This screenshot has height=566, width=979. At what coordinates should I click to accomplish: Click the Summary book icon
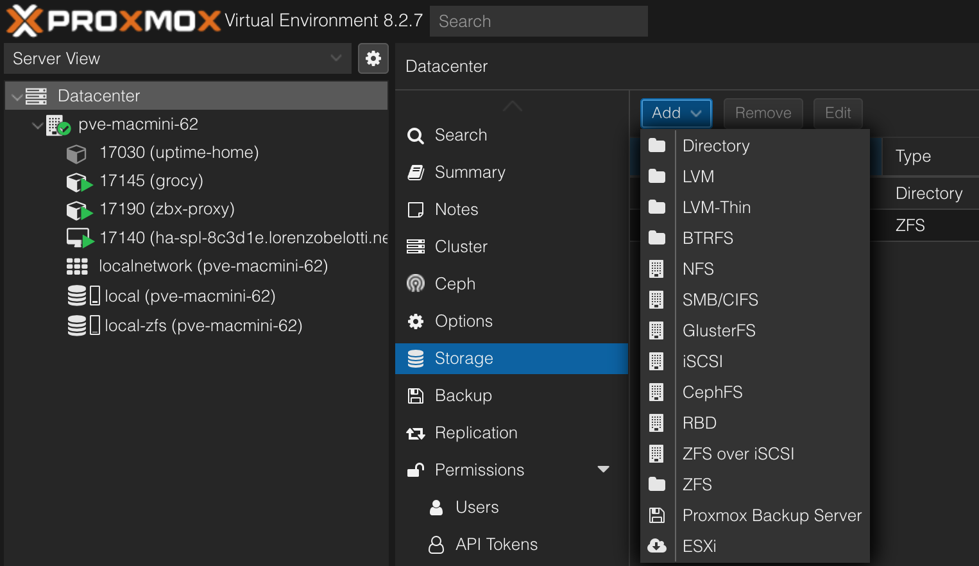coord(415,172)
